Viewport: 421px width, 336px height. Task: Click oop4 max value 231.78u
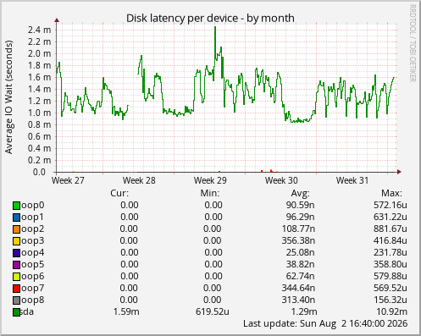[x=391, y=252]
